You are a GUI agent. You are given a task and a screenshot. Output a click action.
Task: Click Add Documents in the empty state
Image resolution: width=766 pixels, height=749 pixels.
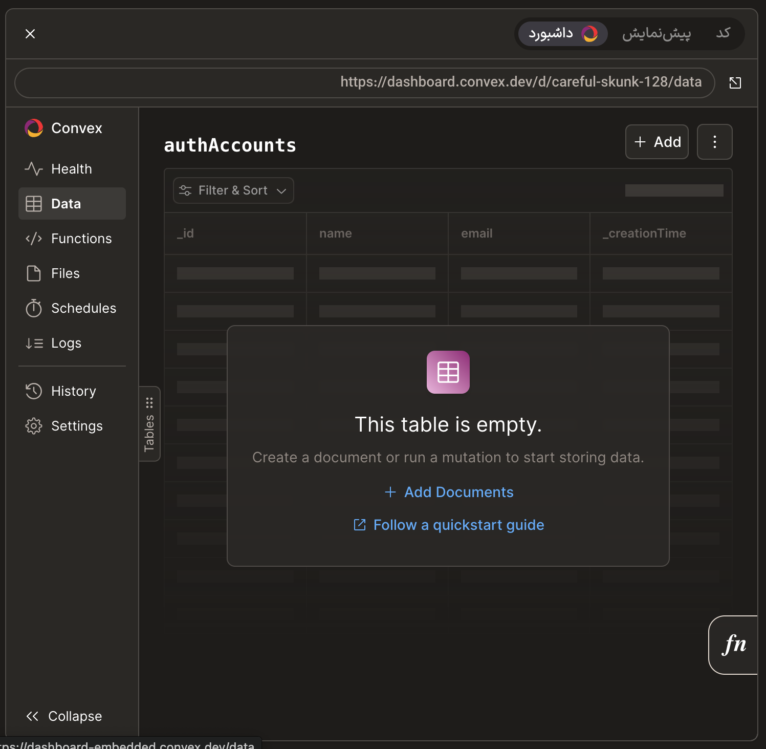[448, 491]
